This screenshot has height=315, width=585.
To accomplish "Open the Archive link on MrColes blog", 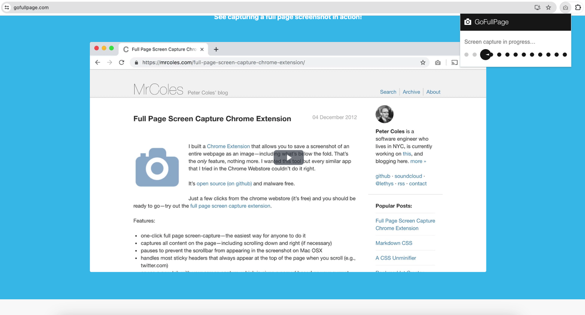I will coord(411,92).
